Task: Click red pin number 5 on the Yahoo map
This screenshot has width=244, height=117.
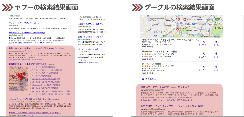Action: pyautogui.click(x=13, y=76)
